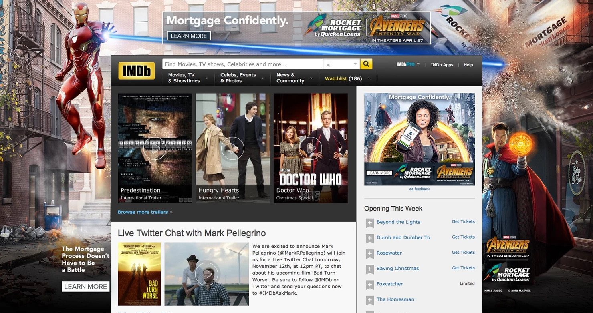Add Dumb and Dumber To to watchlist
This screenshot has width=593, height=313.
tap(370, 238)
